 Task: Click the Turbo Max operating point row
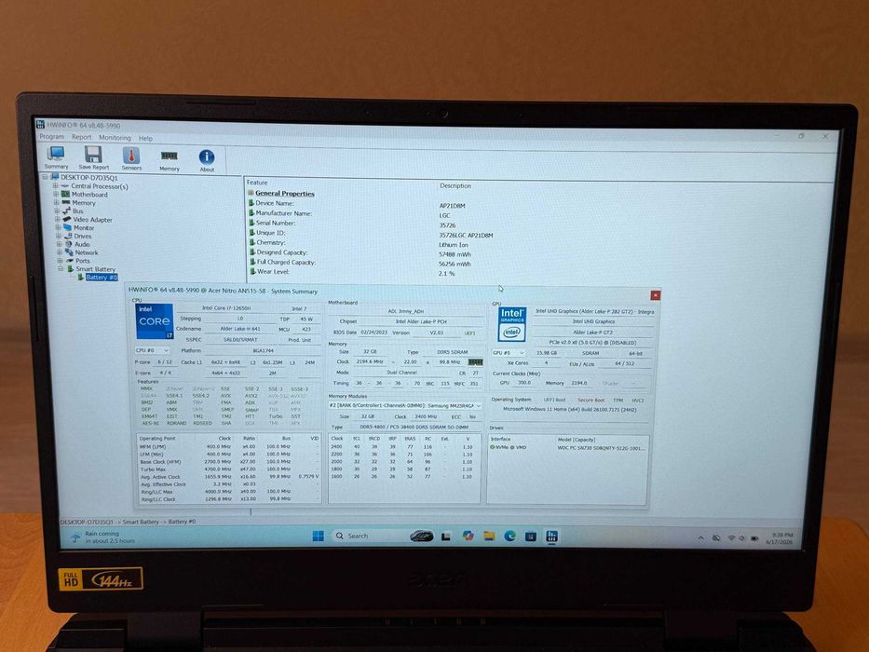click(x=229, y=469)
